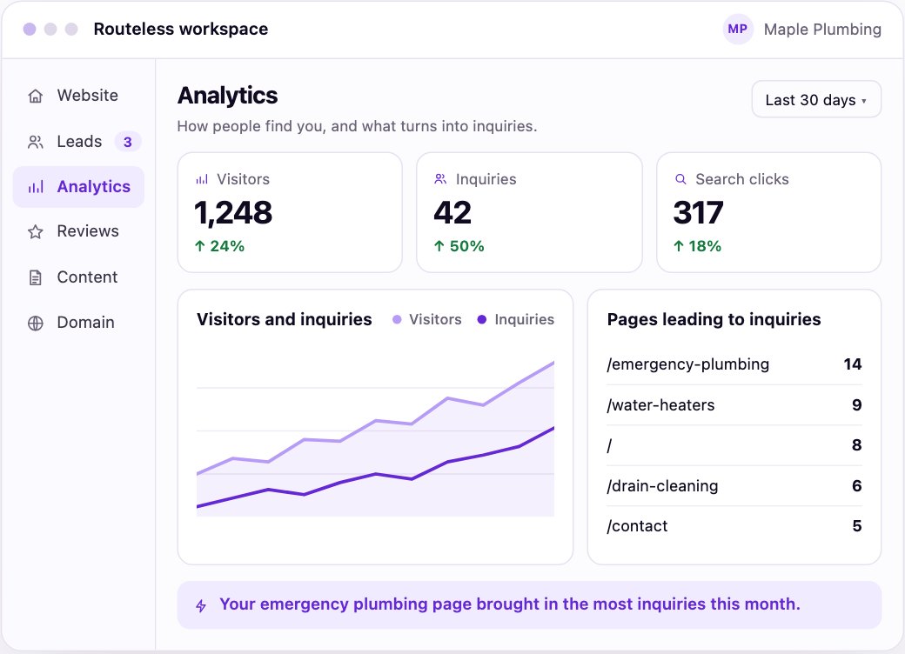Open the /drain-cleaning page row
The height and width of the screenshot is (654, 905).
[734, 486]
